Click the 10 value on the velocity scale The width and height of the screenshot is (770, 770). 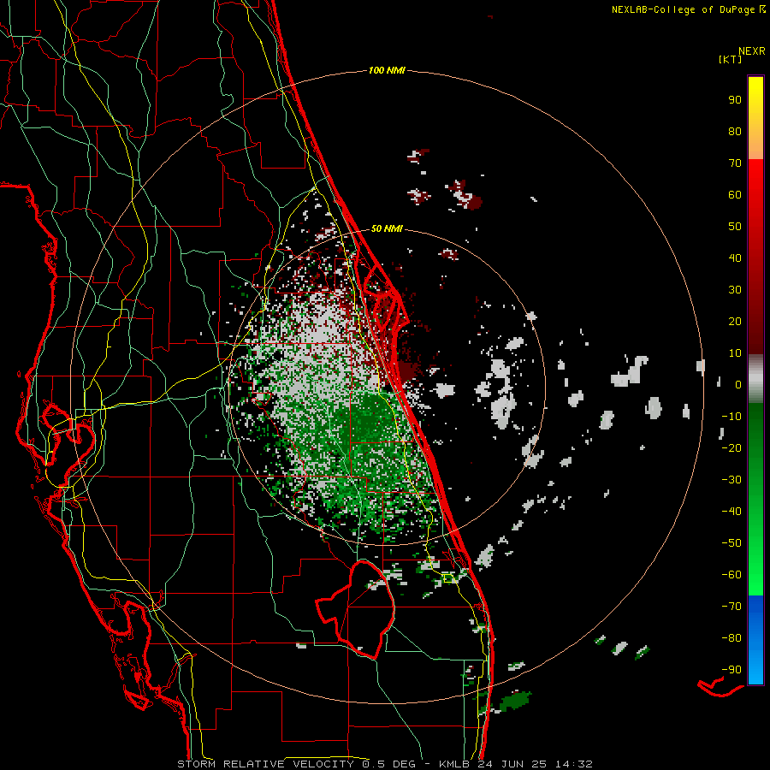point(735,353)
